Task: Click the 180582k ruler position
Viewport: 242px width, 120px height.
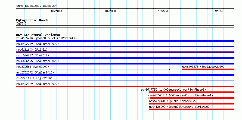Action: [110, 11]
